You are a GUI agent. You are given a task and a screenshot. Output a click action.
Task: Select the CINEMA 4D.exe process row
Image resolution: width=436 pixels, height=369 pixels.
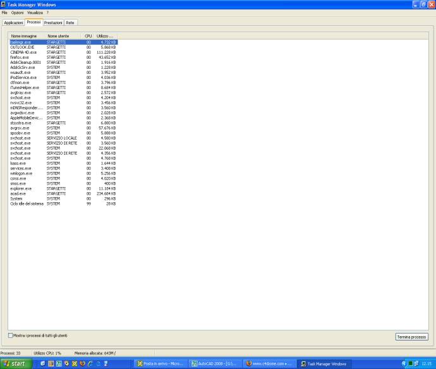tap(63, 52)
